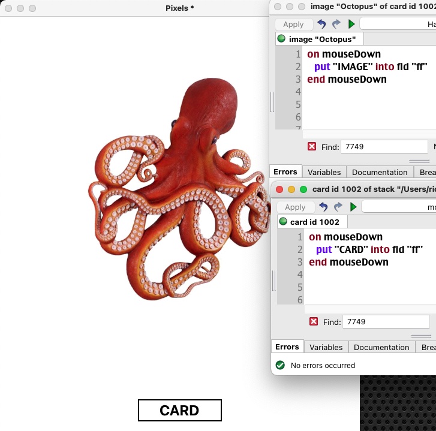The image size is (436, 431).
Task: Click "end mouseDown" in the Octopus script
Action: [347, 80]
